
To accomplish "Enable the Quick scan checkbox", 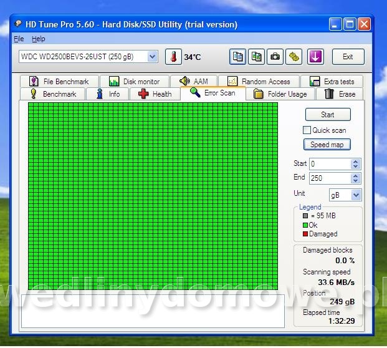I will (307, 130).
